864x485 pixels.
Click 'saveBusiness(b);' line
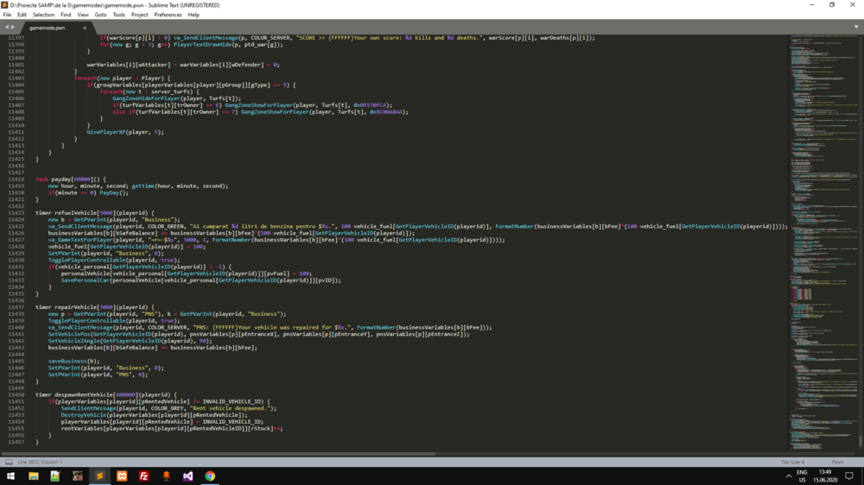(x=73, y=361)
